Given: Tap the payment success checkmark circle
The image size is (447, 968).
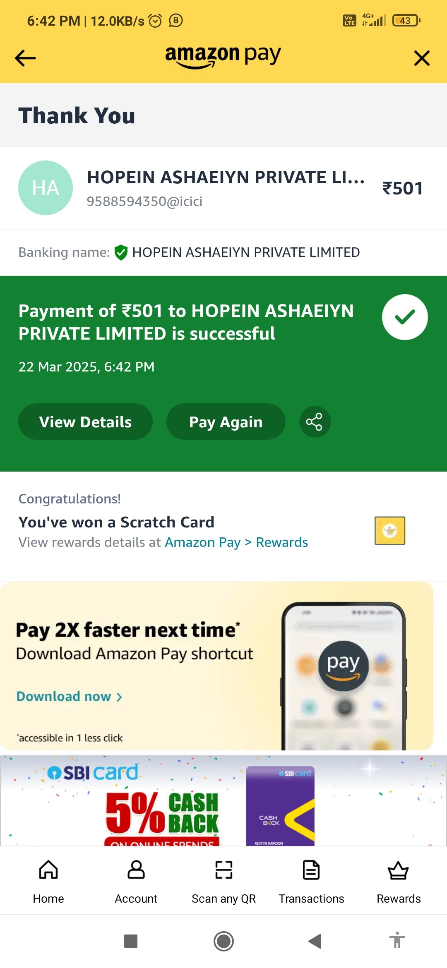Looking at the screenshot, I should point(405,317).
